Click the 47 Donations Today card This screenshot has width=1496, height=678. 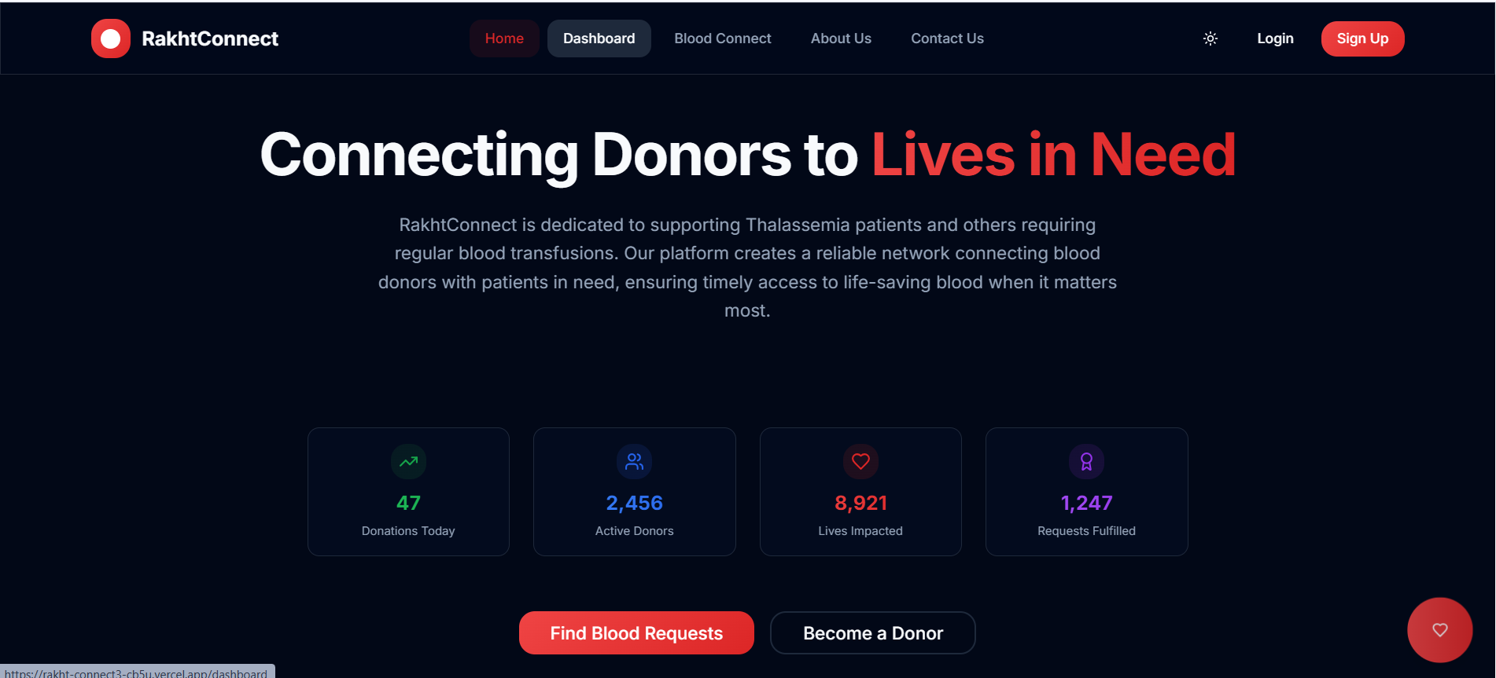(x=408, y=492)
